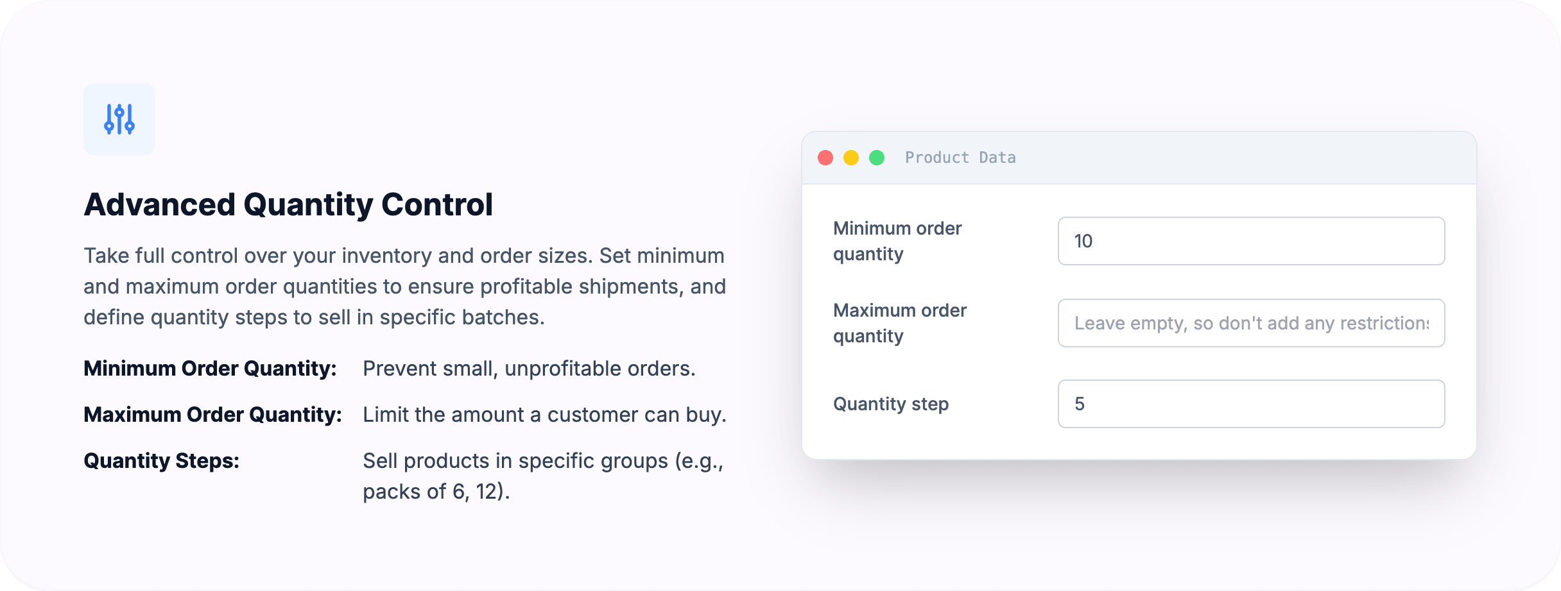The height and width of the screenshot is (591, 1561).
Task: Click the 'Take full control' intro paragraph
Action: pos(404,287)
